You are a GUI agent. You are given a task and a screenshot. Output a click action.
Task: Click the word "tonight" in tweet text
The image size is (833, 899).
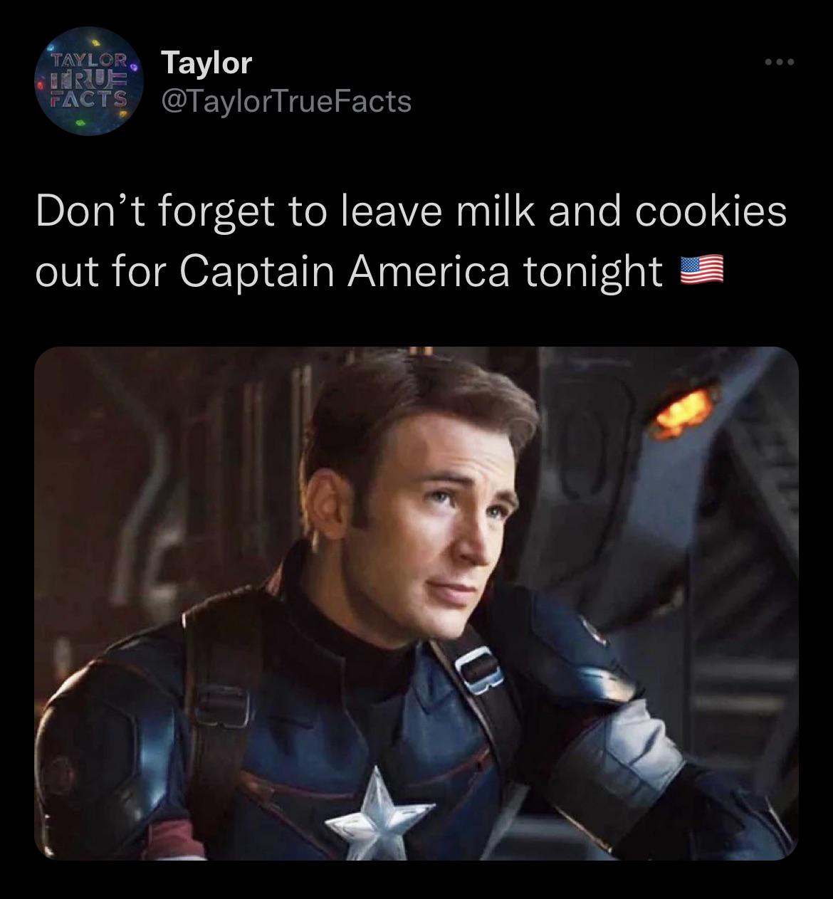pos(594,273)
